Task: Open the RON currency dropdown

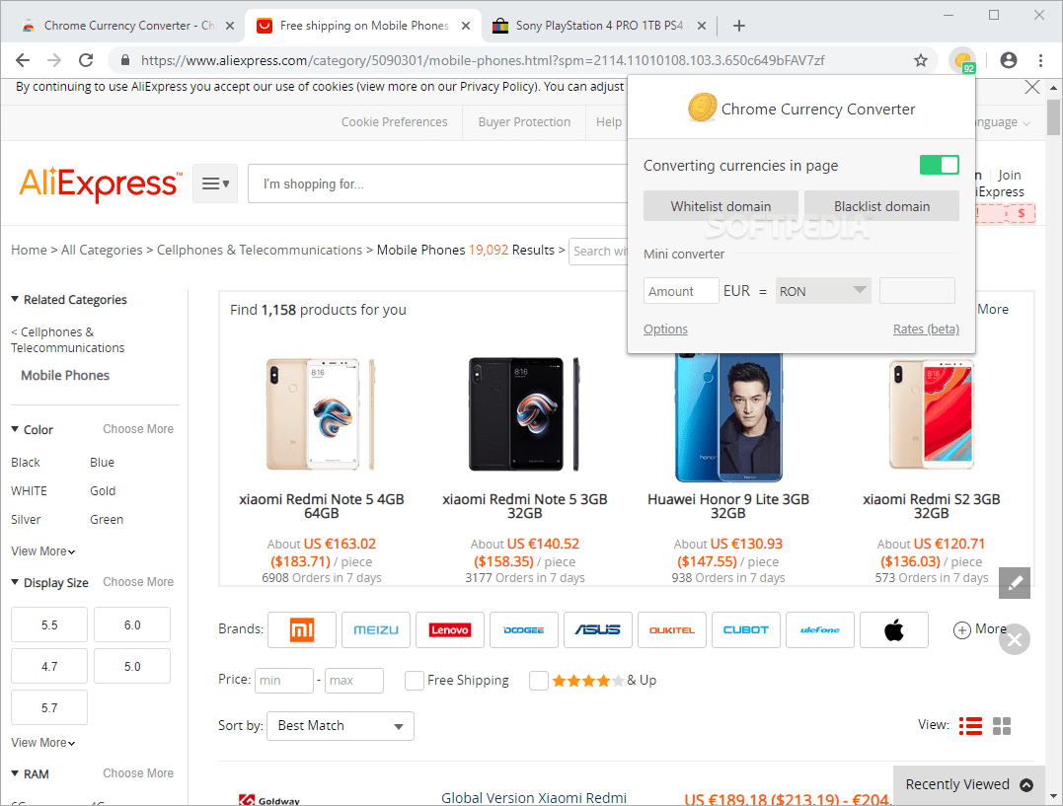Action: [x=823, y=291]
